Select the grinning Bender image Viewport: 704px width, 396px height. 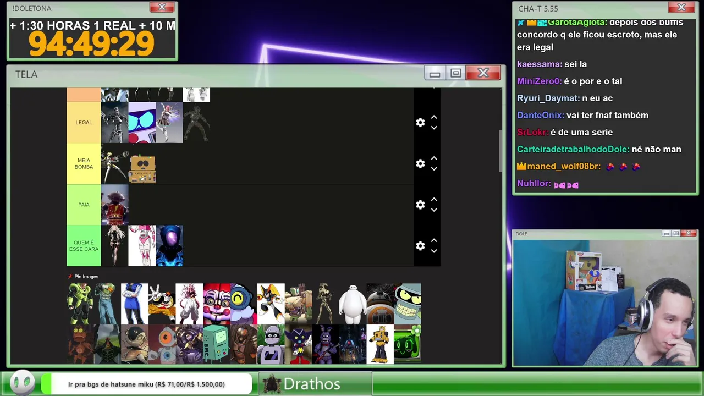407,304
